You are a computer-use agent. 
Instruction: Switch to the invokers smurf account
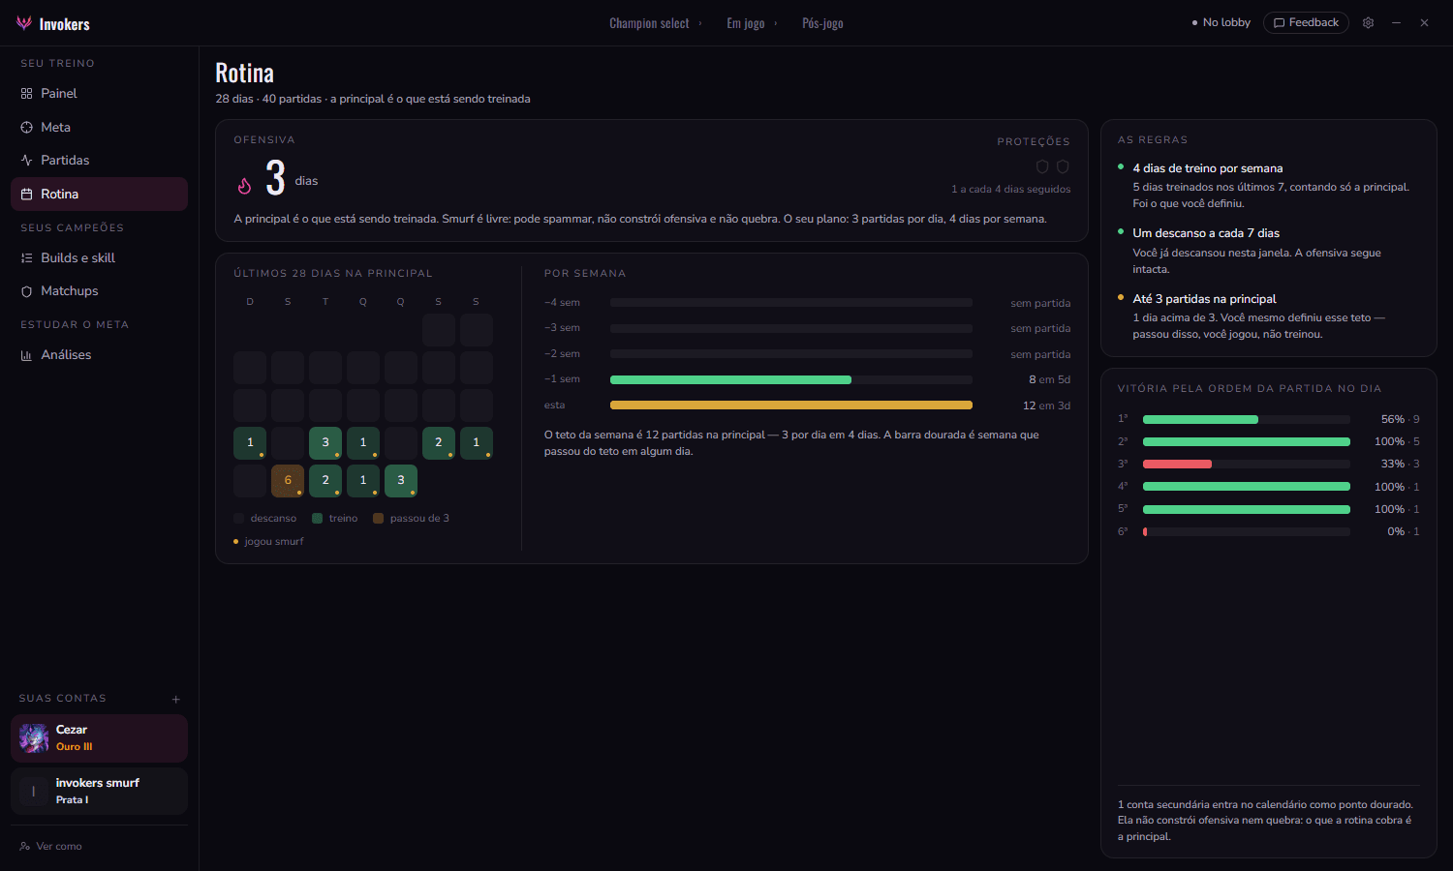tap(99, 791)
